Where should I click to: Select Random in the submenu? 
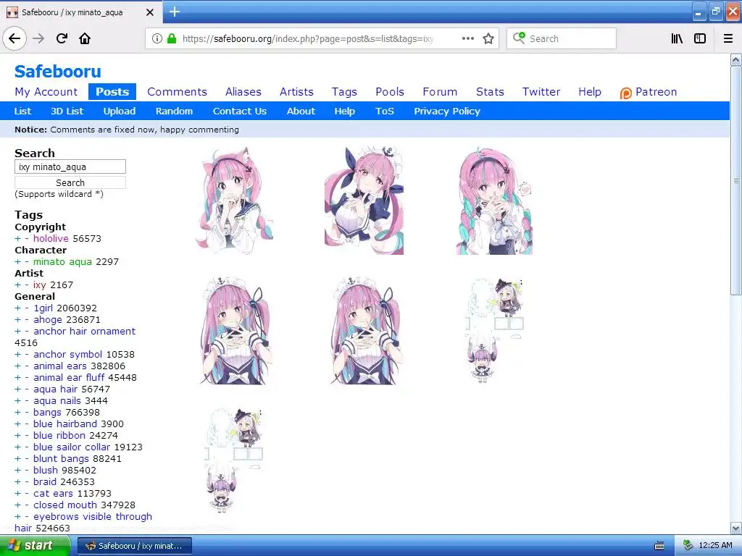pos(174,111)
